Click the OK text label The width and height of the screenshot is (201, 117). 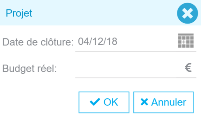click(x=111, y=102)
